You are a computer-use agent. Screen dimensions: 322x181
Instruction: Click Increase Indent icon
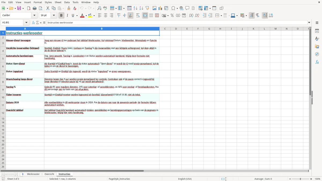coord(204,16)
